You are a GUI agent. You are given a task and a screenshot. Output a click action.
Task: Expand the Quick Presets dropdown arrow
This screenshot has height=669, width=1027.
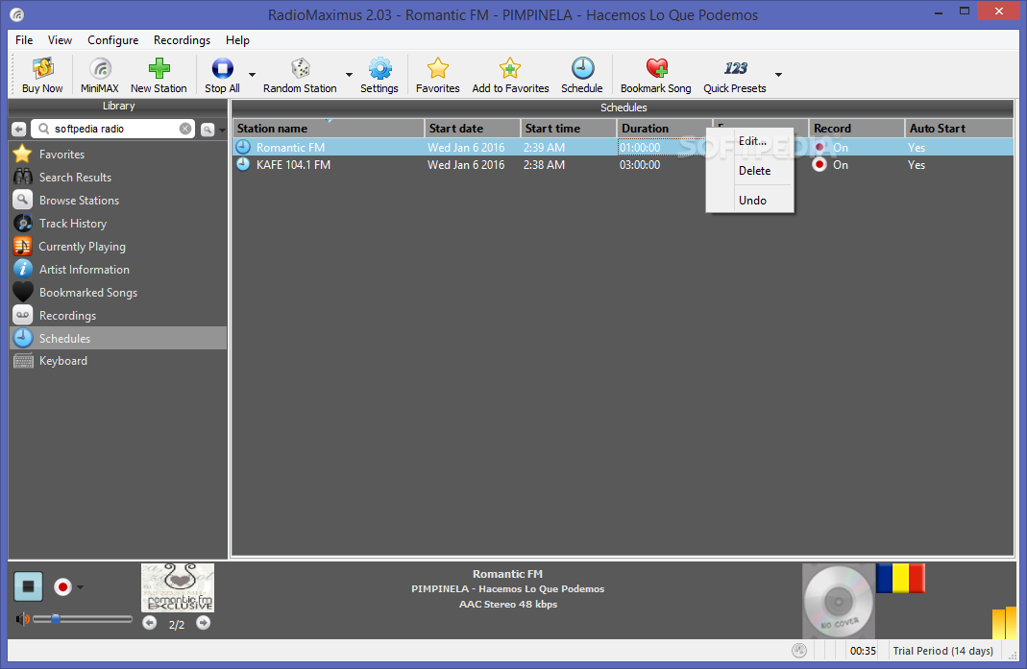click(x=779, y=75)
